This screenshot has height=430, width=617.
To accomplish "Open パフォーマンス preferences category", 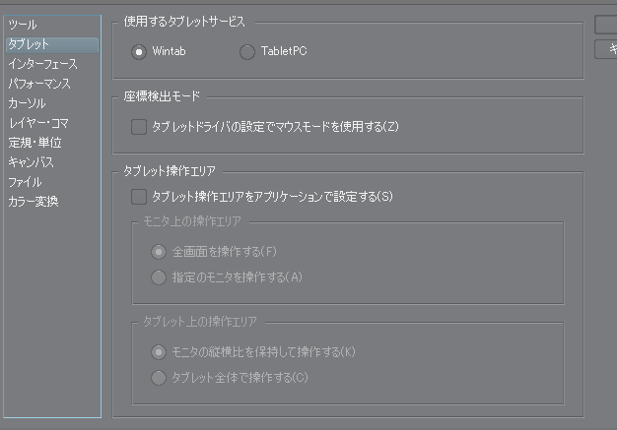I will (x=40, y=84).
